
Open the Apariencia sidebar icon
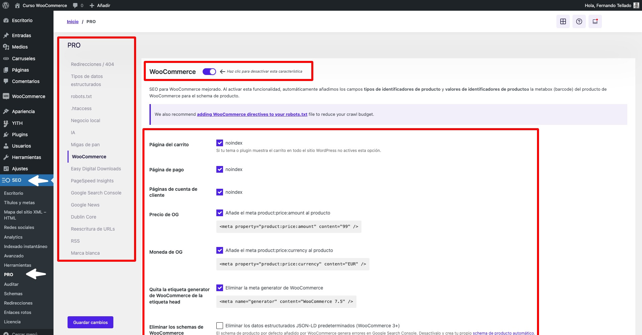[x=6, y=111]
